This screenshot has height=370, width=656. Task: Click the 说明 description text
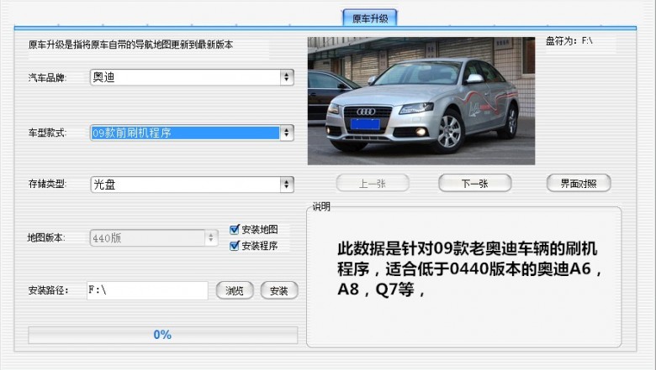pos(469,269)
